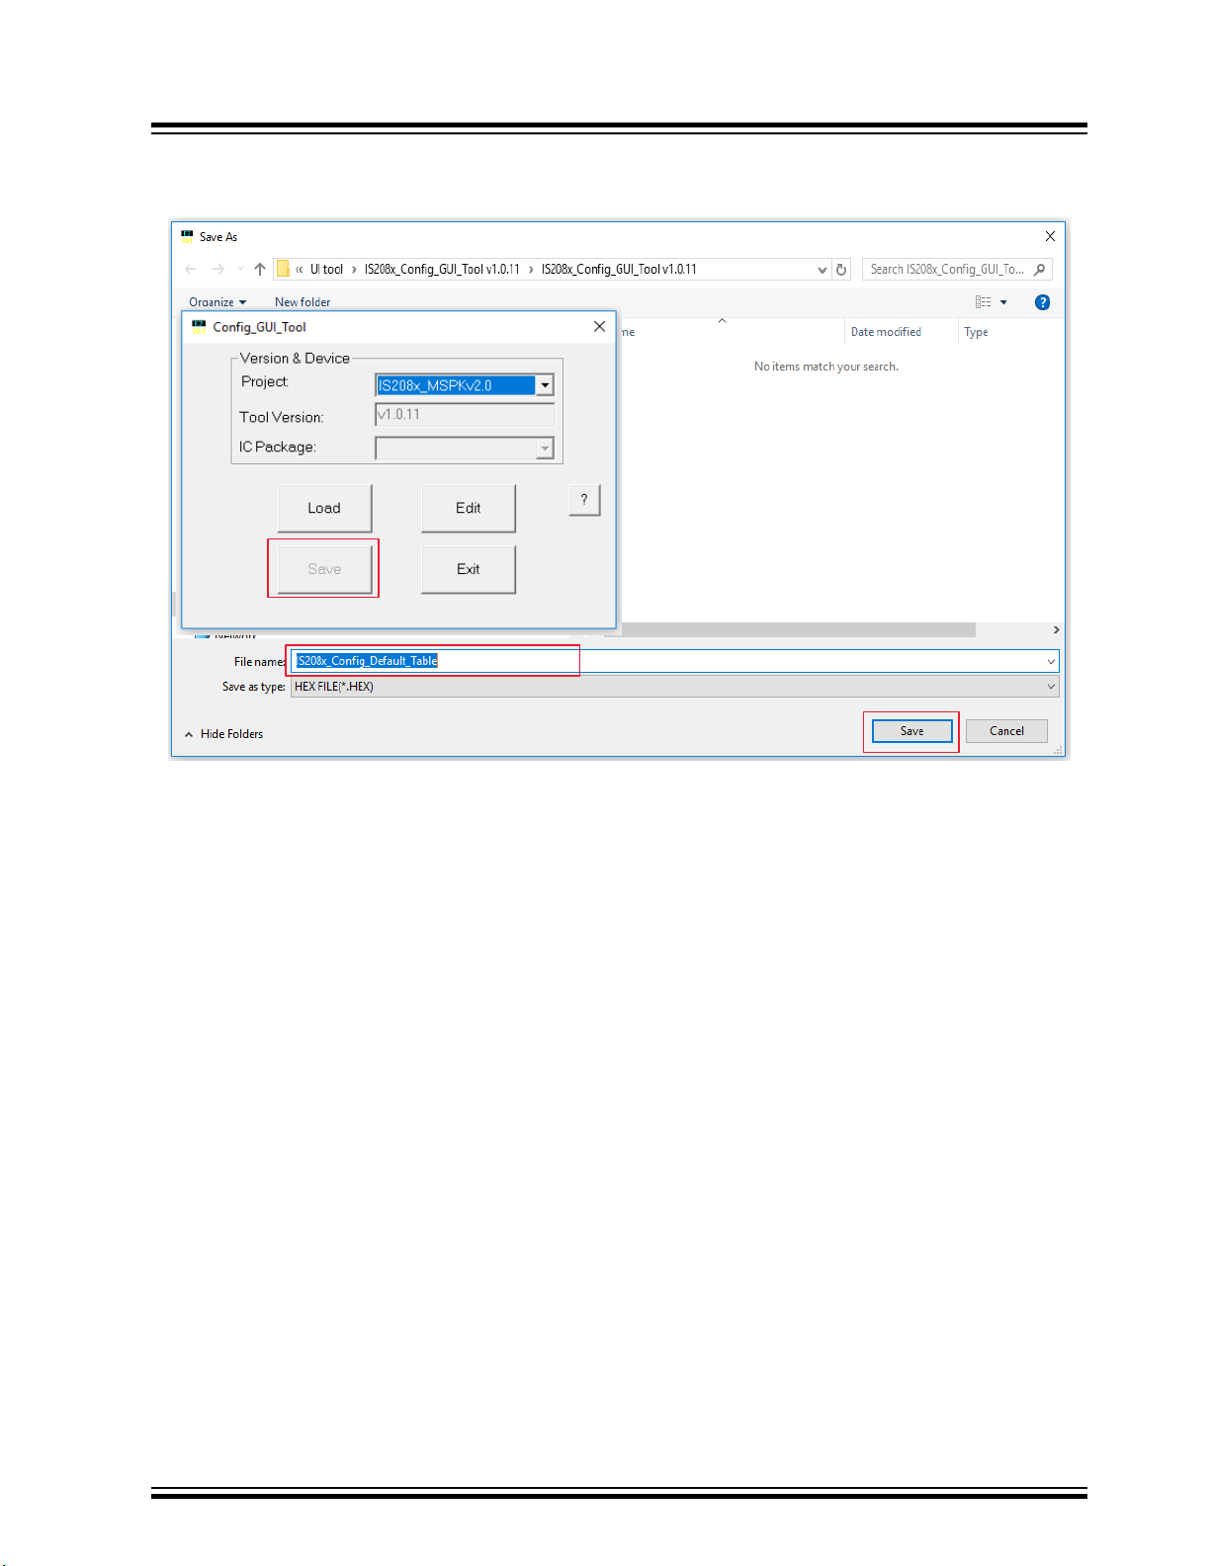1211x1566 pixels.
Task: Change the file view layout icon
Action: click(983, 302)
